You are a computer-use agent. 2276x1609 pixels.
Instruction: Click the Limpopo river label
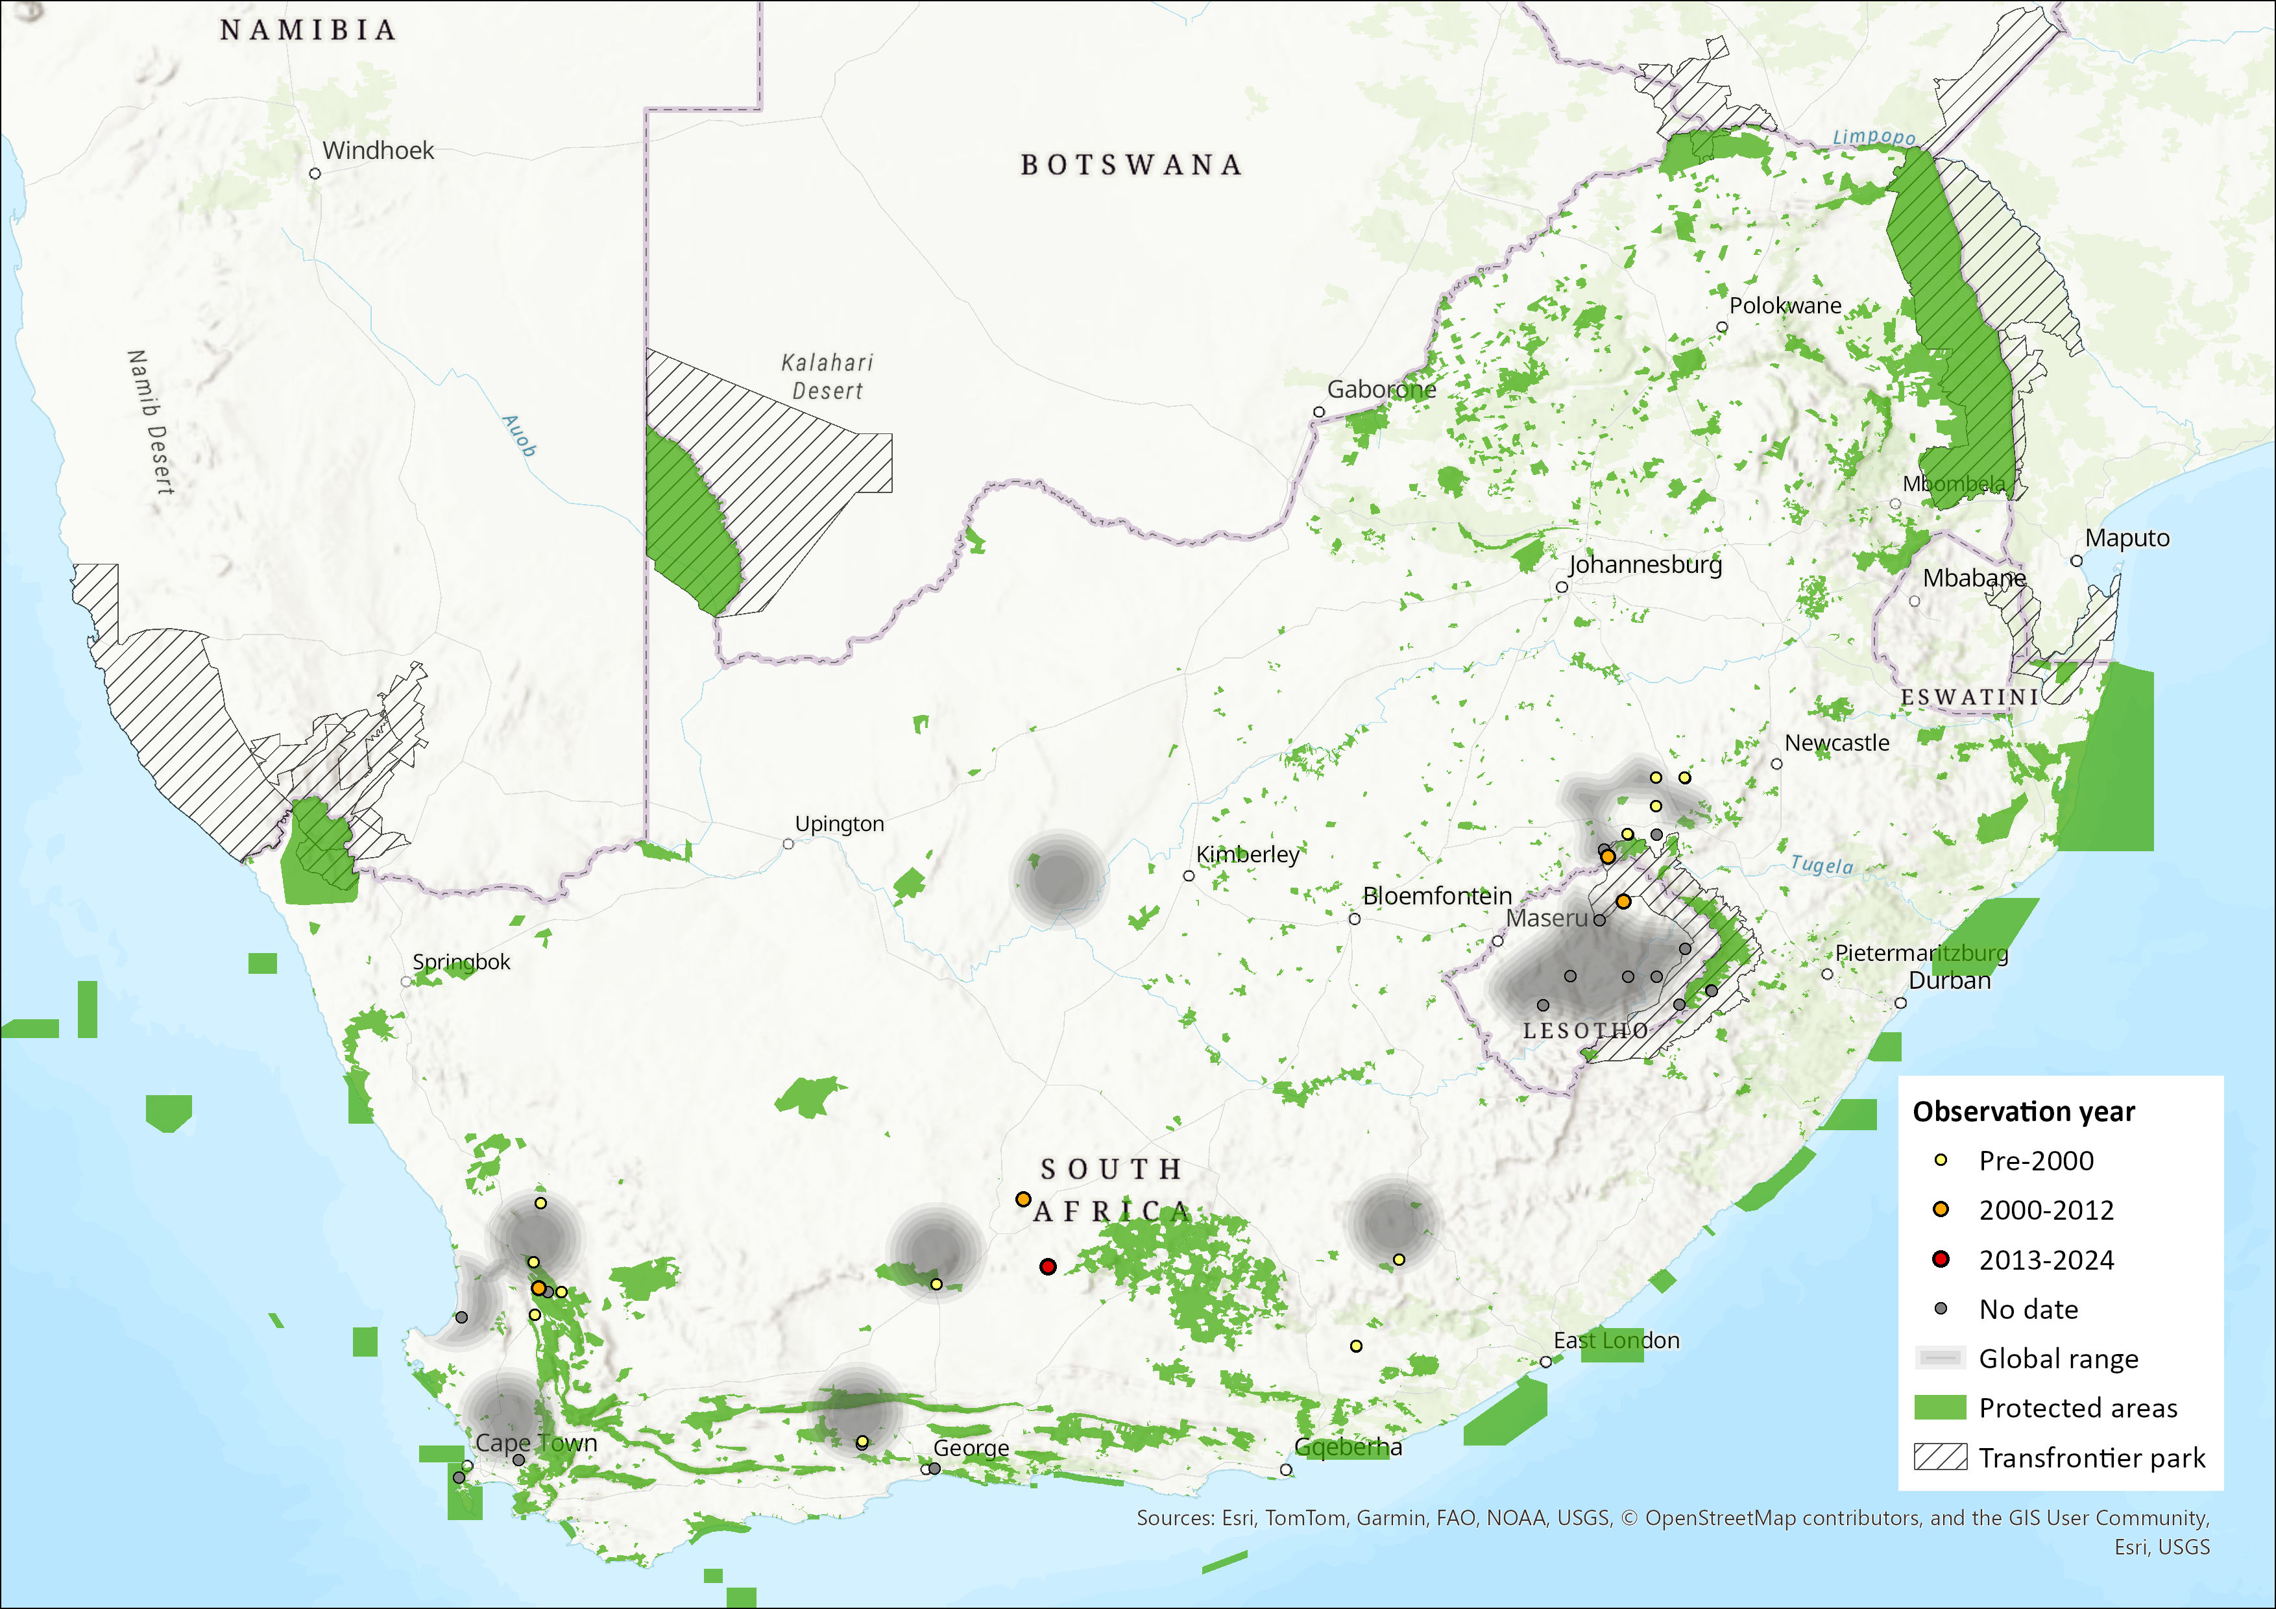[1874, 137]
